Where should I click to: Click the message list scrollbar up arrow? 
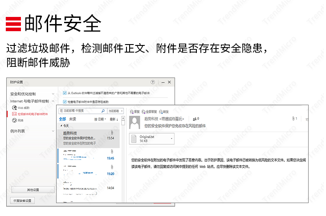tap(124, 119)
